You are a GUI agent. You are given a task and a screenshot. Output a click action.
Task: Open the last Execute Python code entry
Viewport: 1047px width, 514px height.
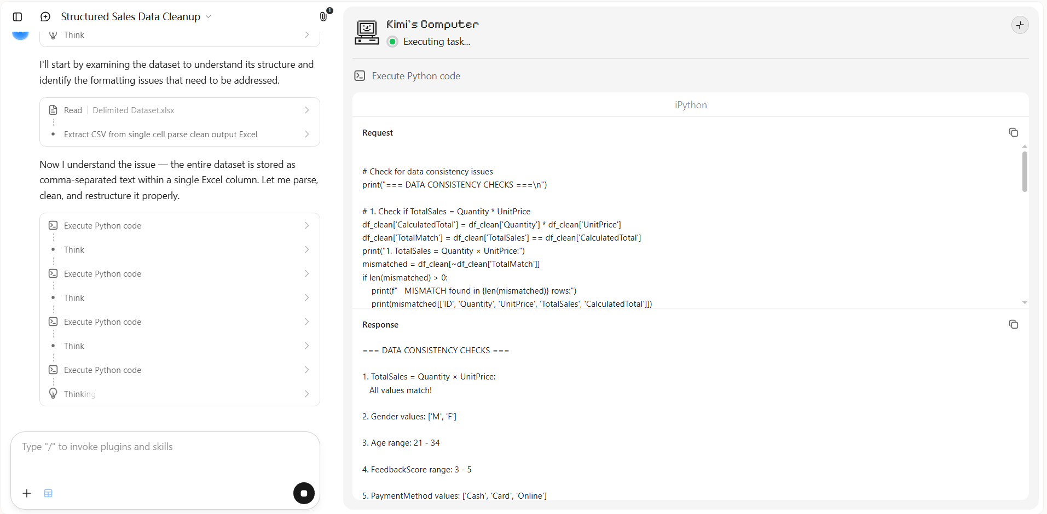(x=180, y=370)
